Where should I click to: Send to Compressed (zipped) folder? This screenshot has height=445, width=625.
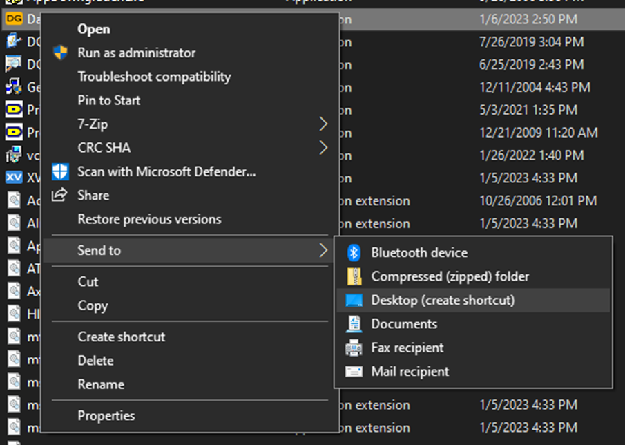click(x=450, y=276)
